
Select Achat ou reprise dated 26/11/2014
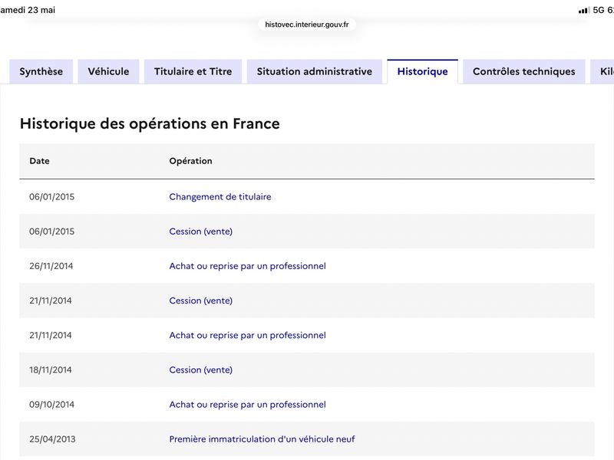[x=247, y=266]
